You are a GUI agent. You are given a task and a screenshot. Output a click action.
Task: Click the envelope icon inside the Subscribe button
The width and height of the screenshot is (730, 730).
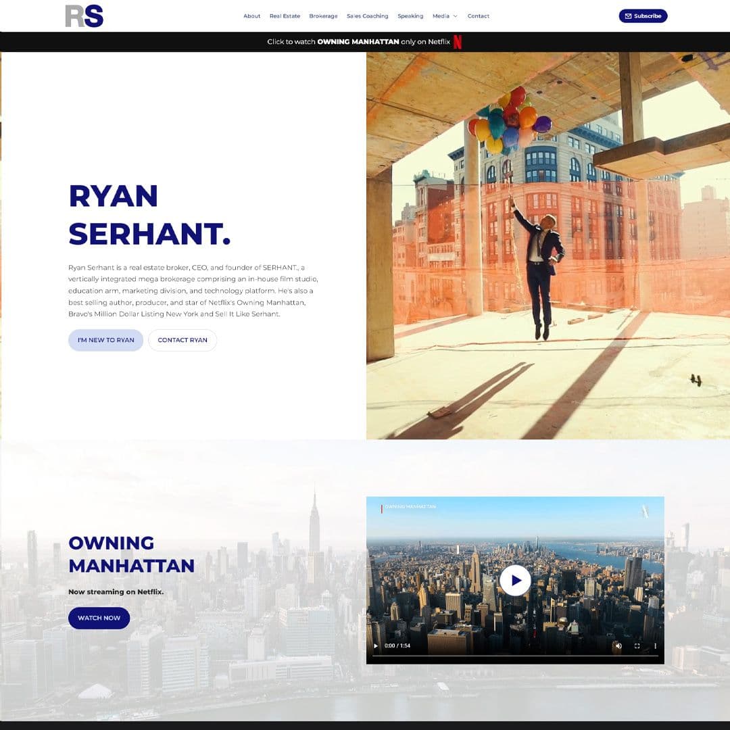coord(629,16)
